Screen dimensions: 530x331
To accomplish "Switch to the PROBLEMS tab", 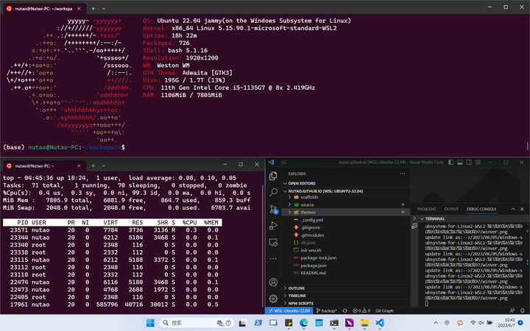I will 426,209.
